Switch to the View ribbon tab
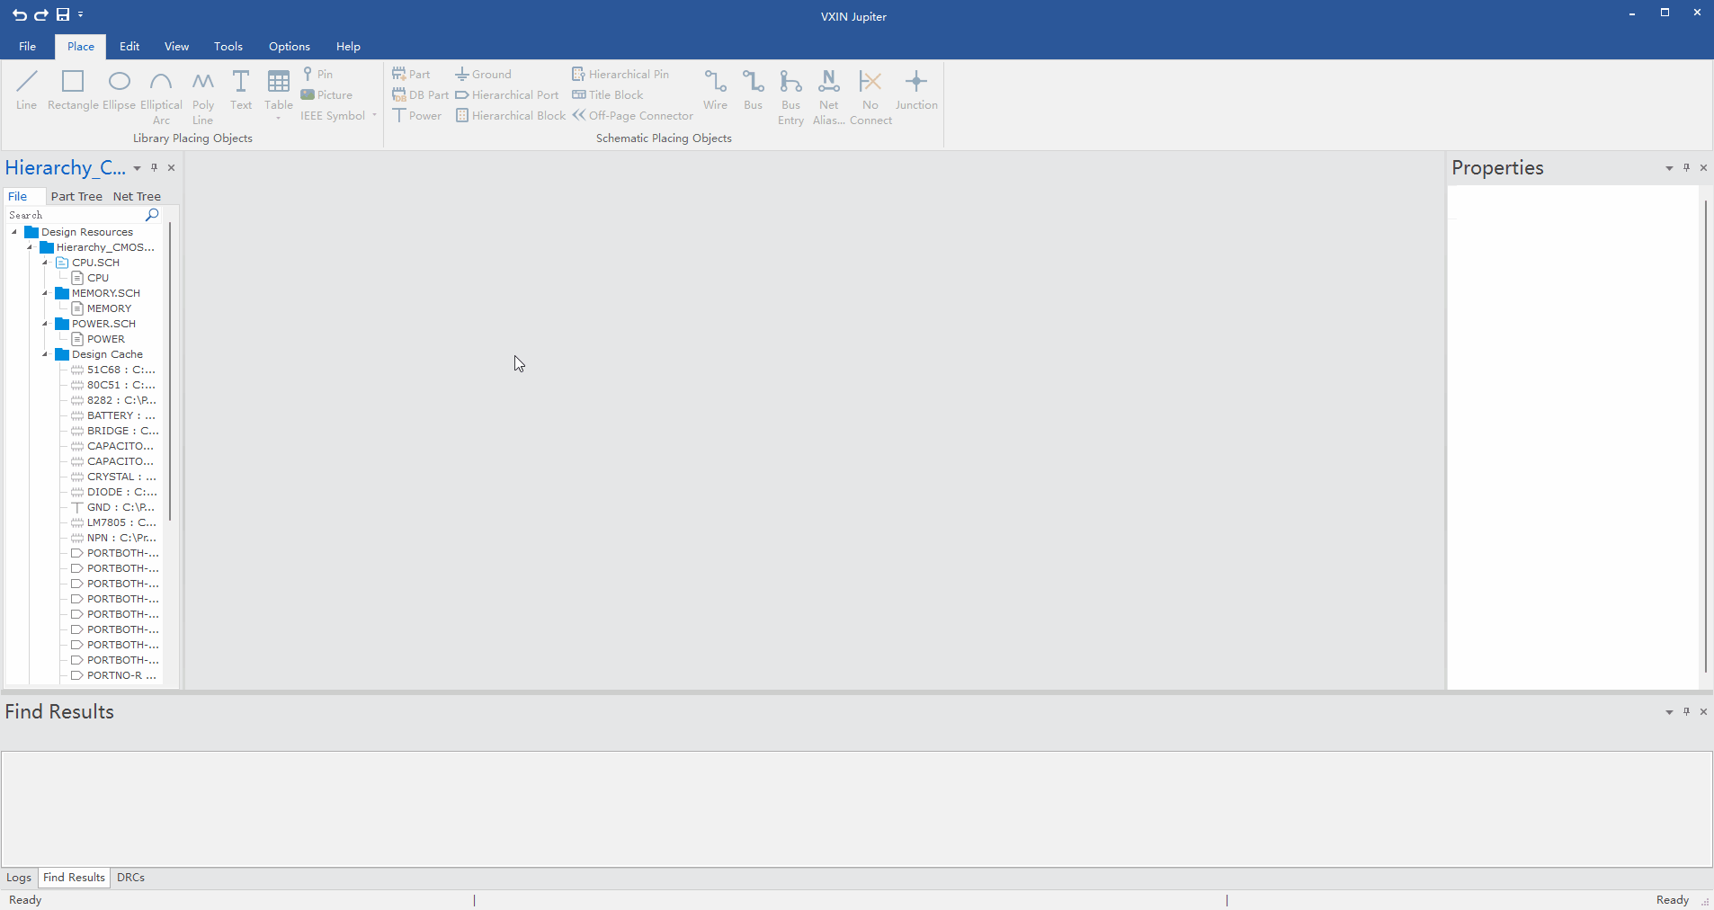Image resolution: width=1714 pixels, height=910 pixels. tap(176, 47)
